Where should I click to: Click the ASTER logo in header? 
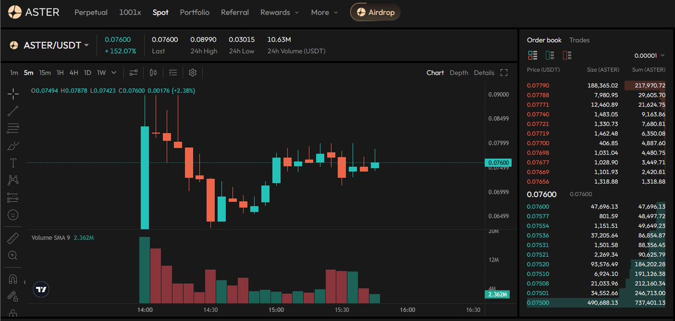pyautogui.click(x=33, y=12)
